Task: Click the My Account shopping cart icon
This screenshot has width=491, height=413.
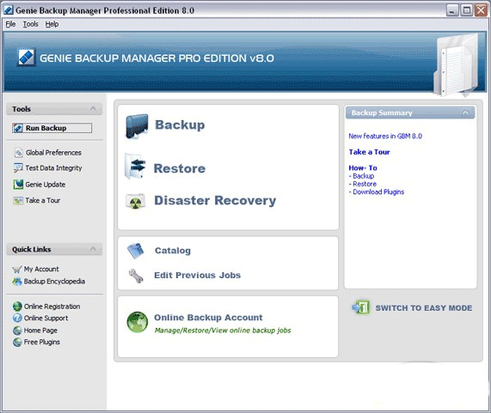Action: (x=17, y=270)
